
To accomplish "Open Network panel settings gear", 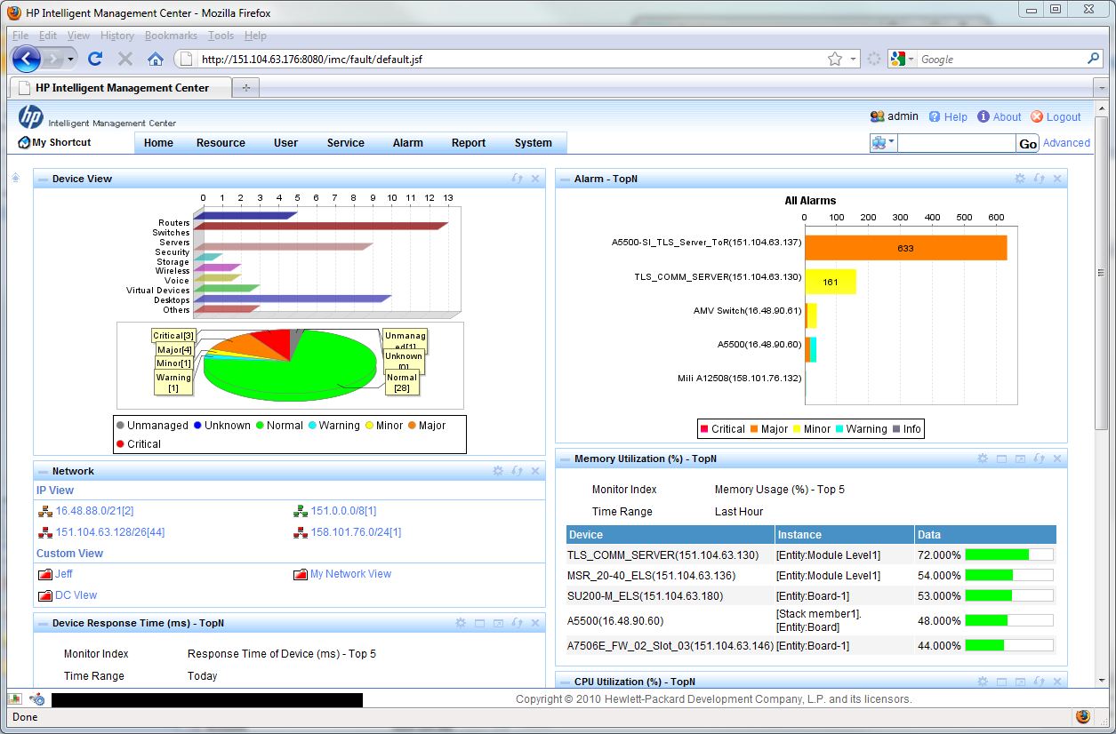I will click(x=498, y=471).
